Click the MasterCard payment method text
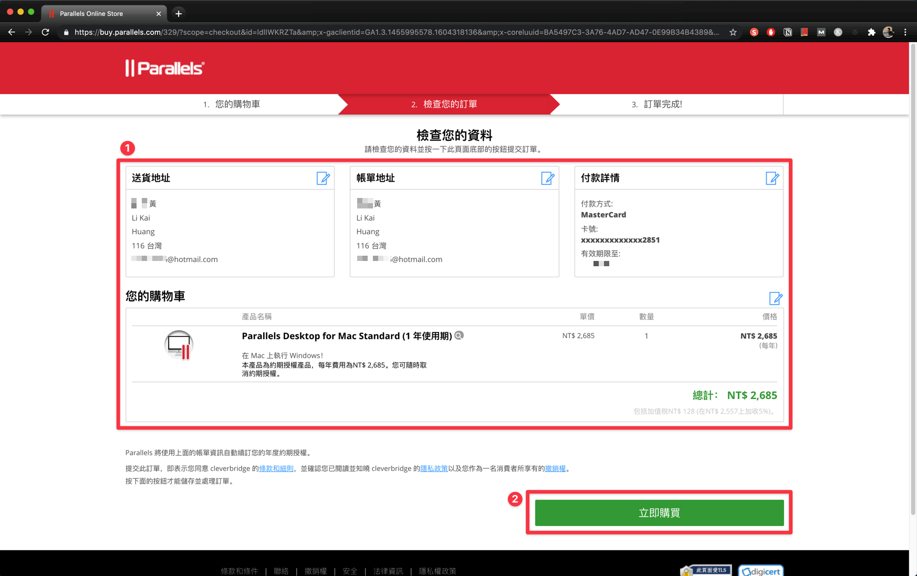This screenshot has height=576, width=917. (x=603, y=215)
